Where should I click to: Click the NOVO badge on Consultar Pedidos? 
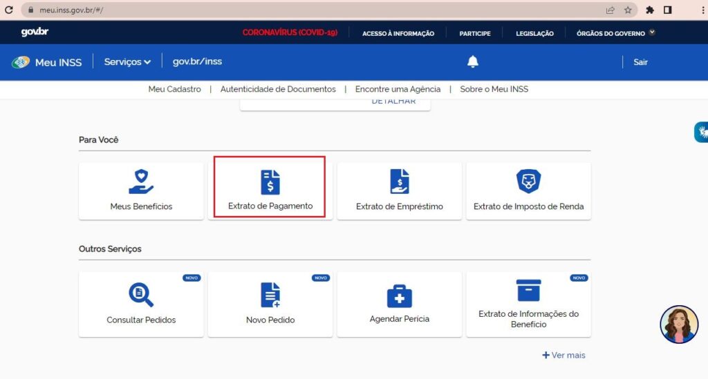click(x=192, y=278)
